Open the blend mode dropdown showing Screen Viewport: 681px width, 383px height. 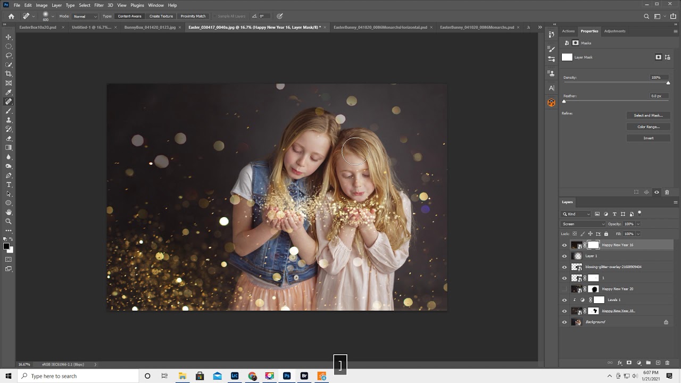(x=583, y=224)
